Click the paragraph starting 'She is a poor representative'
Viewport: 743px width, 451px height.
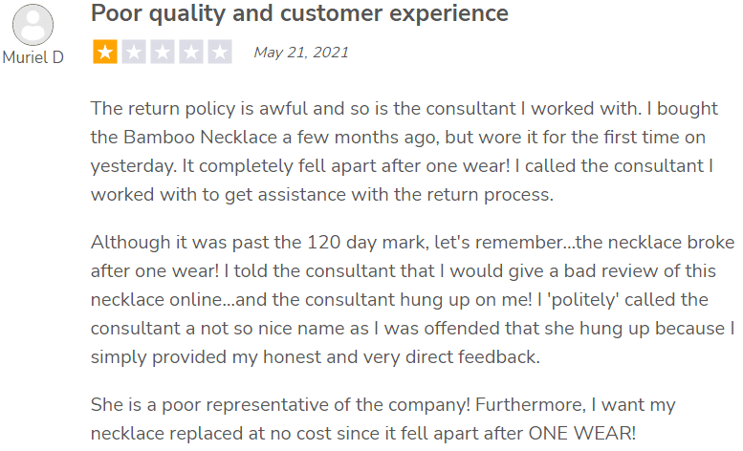tap(382, 419)
